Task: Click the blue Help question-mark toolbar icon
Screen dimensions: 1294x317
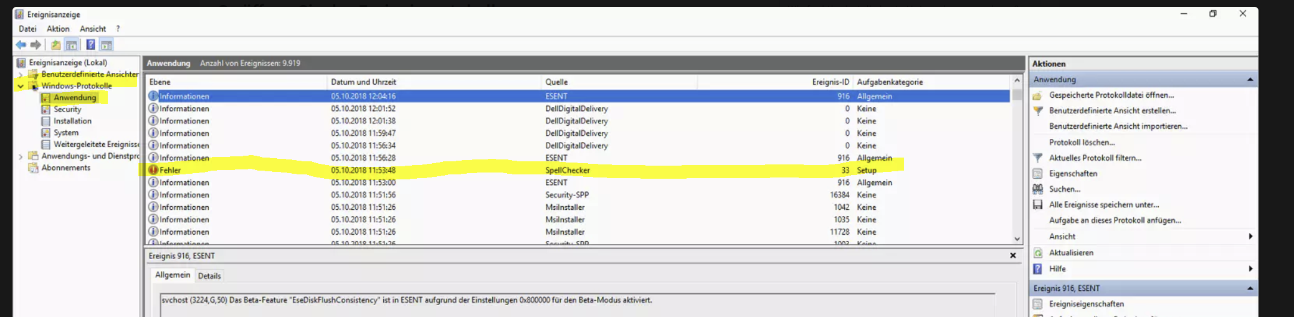Action: pyautogui.click(x=90, y=45)
